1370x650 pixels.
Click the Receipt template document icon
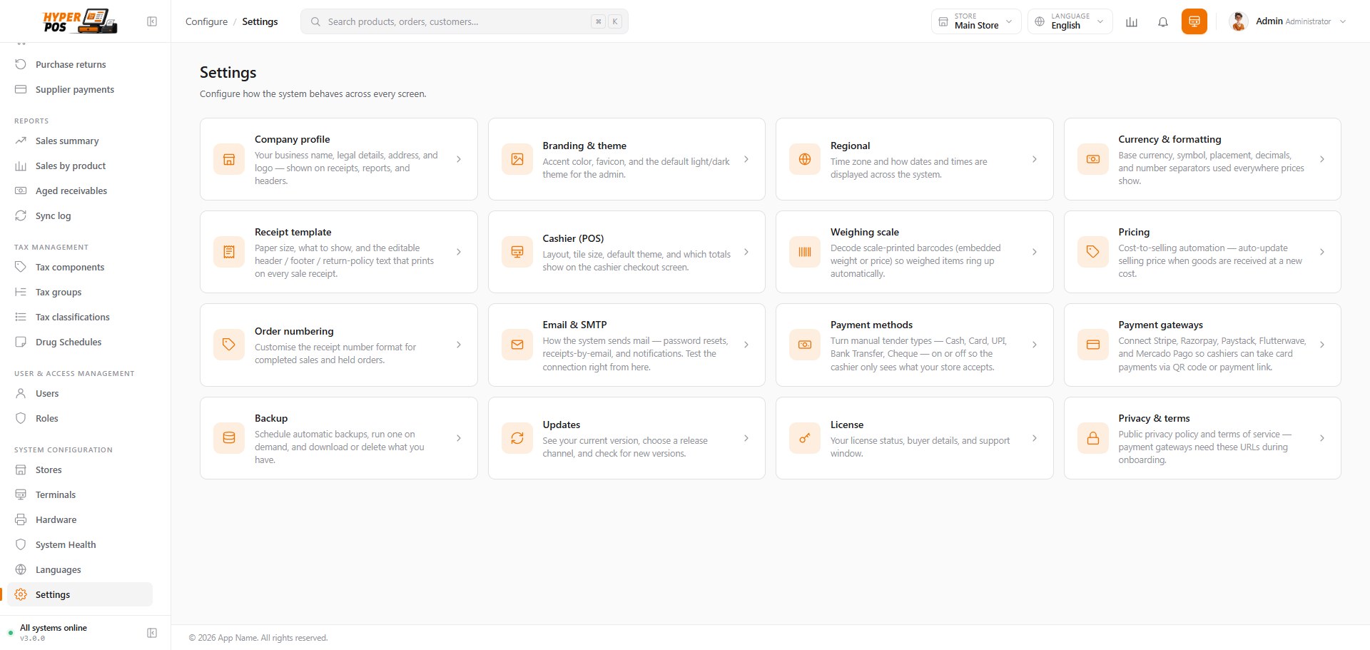click(x=229, y=252)
